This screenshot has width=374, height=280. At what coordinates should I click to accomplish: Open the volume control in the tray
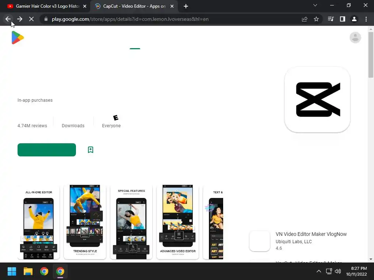(x=338, y=271)
